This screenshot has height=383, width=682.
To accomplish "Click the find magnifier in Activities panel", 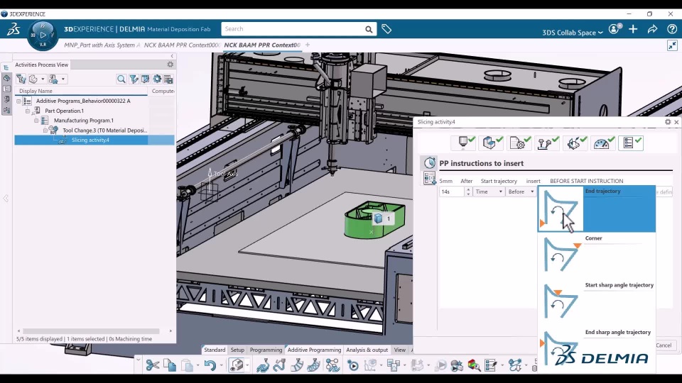I will point(121,79).
